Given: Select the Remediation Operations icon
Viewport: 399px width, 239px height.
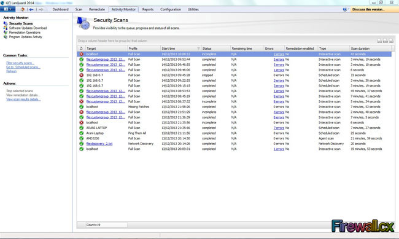Looking at the screenshot, I should pos(6,33).
